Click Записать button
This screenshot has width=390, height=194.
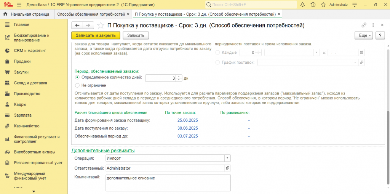tap(136, 35)
